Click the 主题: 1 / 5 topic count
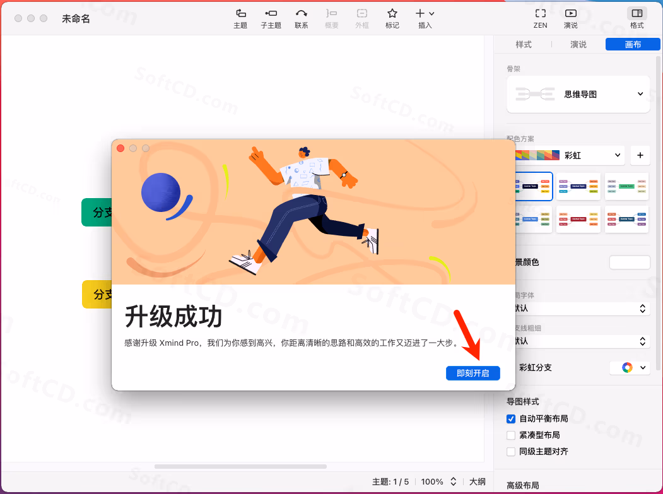The width and height of the screenshot is (663, 494). pyautogui.click(x=390, y=481)
